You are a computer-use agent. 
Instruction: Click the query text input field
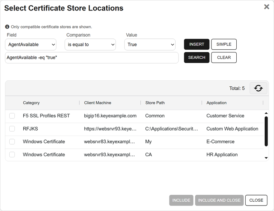[92, 58]
